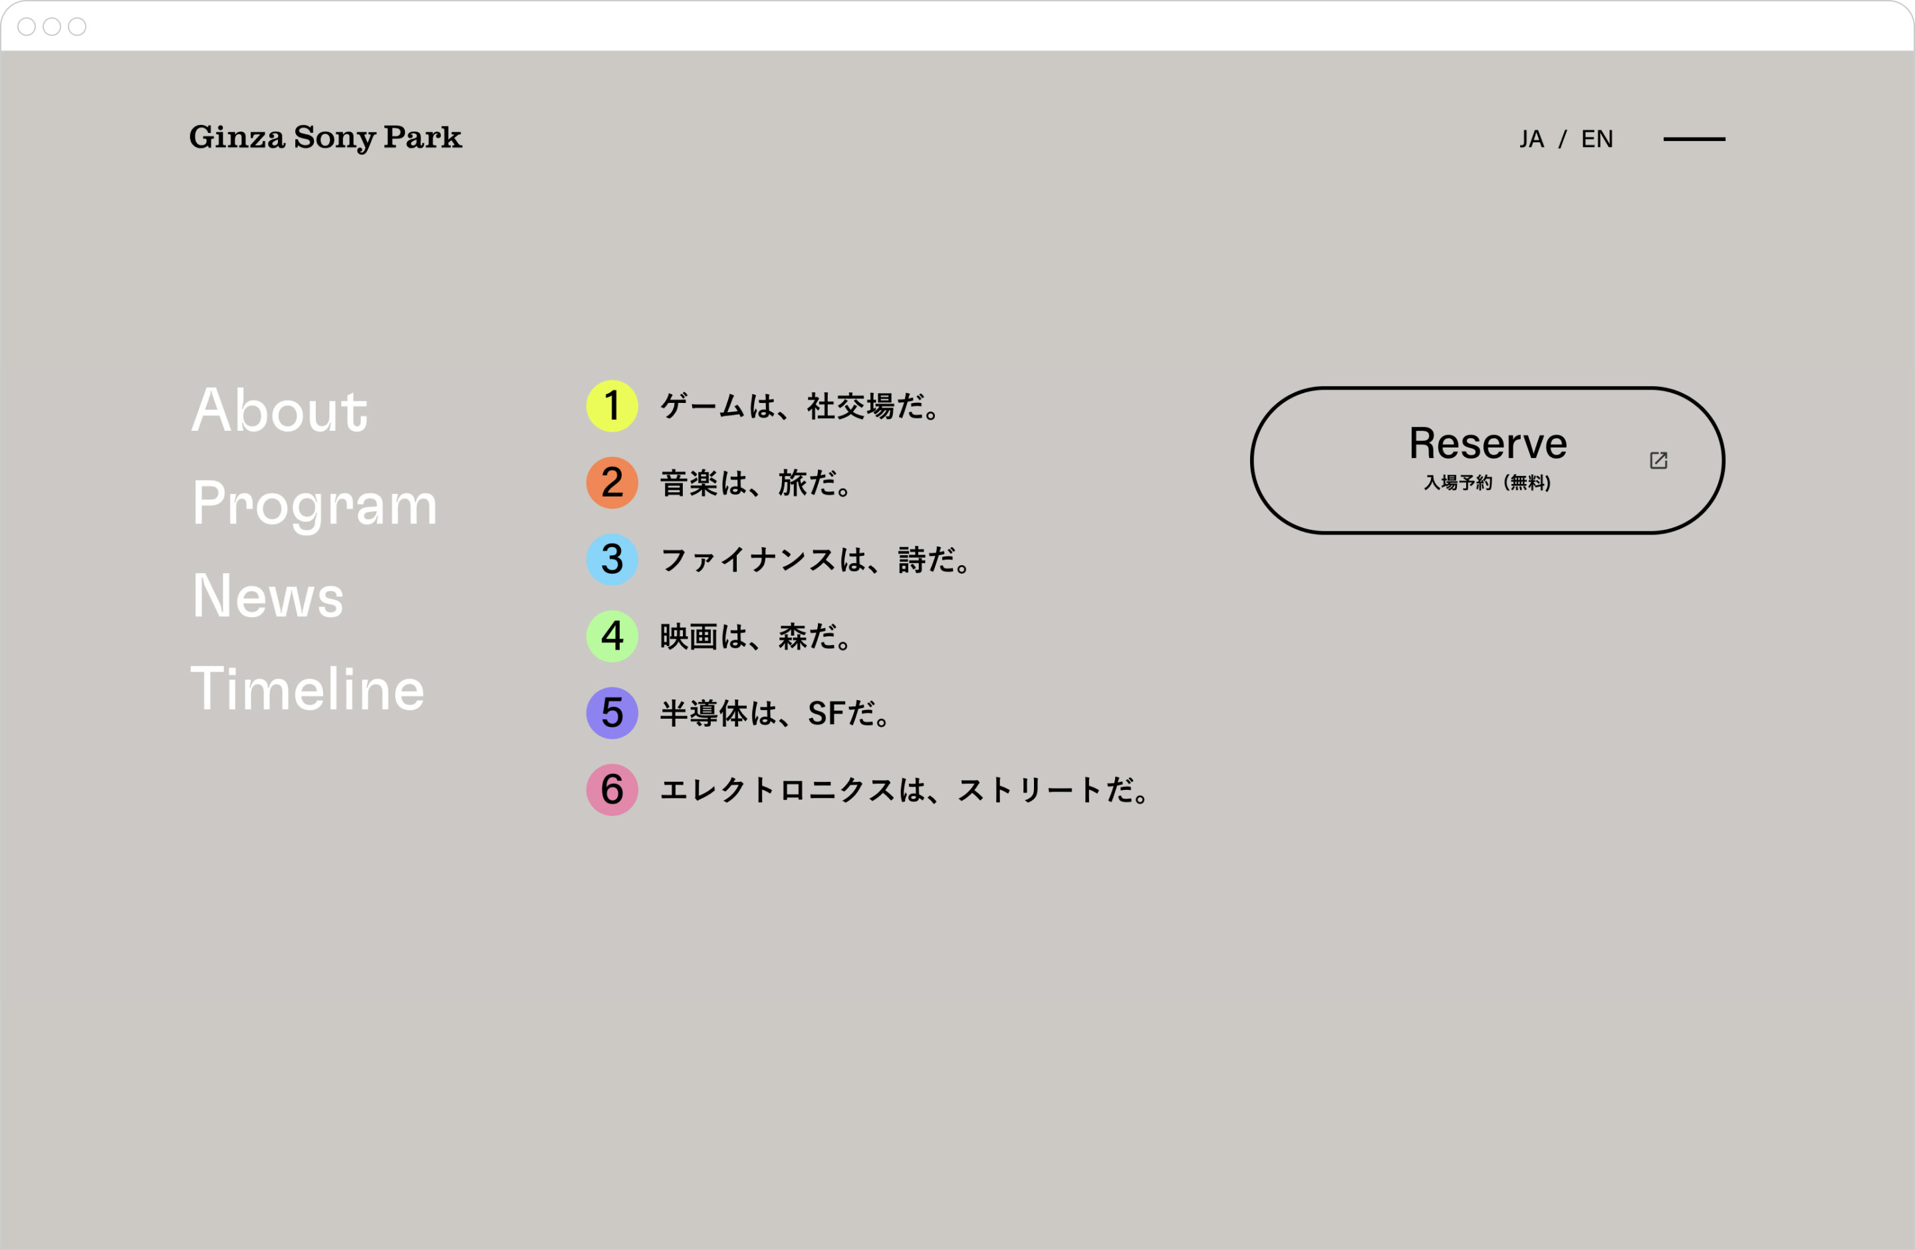
Task: Click the yellow number 1 circle
Action: point(612,406)
